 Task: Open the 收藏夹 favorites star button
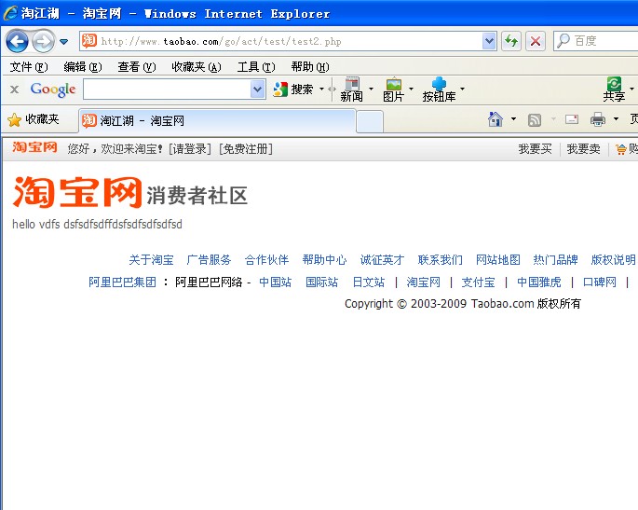34,119
